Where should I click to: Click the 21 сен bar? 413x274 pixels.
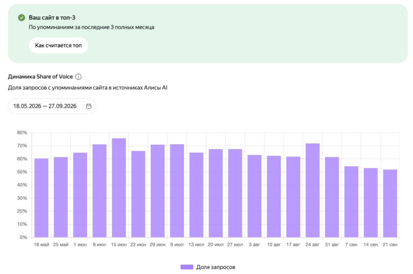(x=390, y=203)
